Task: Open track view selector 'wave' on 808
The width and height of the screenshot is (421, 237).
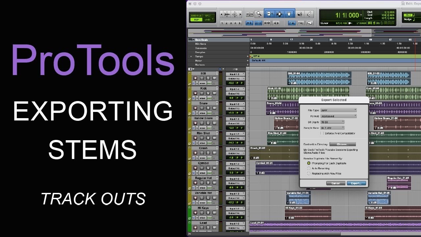Action: pos(203,83)
